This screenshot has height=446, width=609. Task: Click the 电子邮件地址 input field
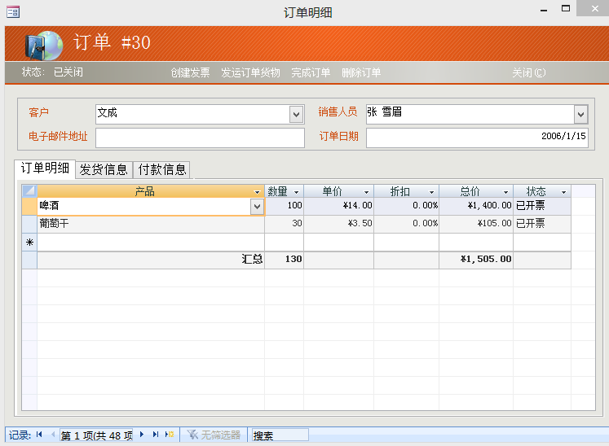[x=200, y=138]
